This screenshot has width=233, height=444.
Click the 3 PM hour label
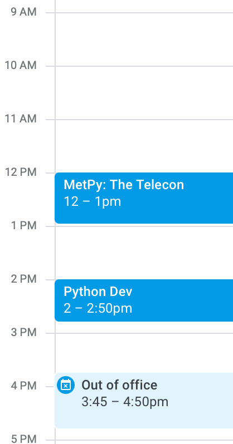coord(24,332)
